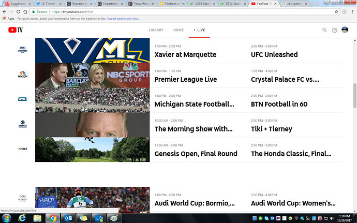Open Windows Start button
The image size is (357, 223).
(x=6, y=218)
